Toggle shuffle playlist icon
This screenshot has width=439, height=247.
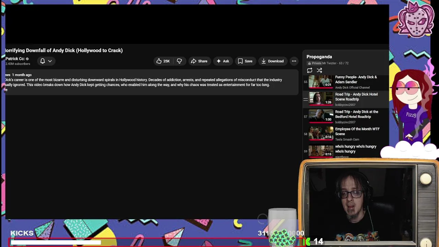(319, 70)
